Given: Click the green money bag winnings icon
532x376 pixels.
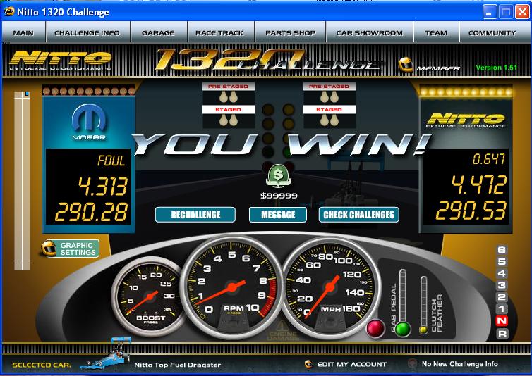Looking at the screenshot, I should [278, 176].
